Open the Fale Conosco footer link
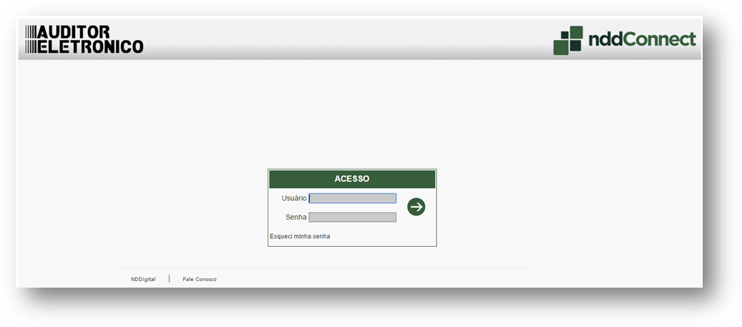Image resolution: width=742 pixels, height=327 pixels. point(200,279)
